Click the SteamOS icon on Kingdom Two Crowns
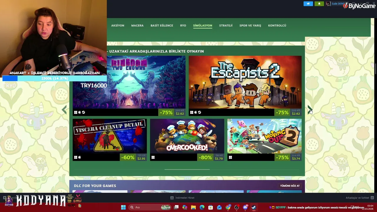Viewport: 377px width, 212px height. pos(83,112)
